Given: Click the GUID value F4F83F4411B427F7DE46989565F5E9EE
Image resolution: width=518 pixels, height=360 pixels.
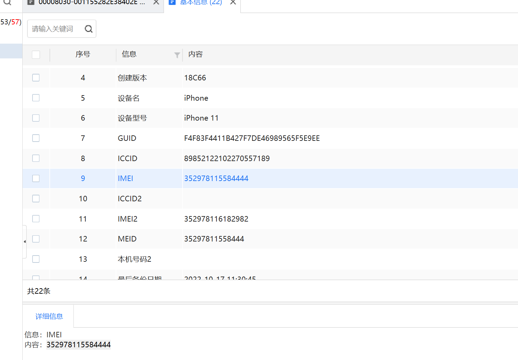Looking at the screenshot, I should point(252,138).
